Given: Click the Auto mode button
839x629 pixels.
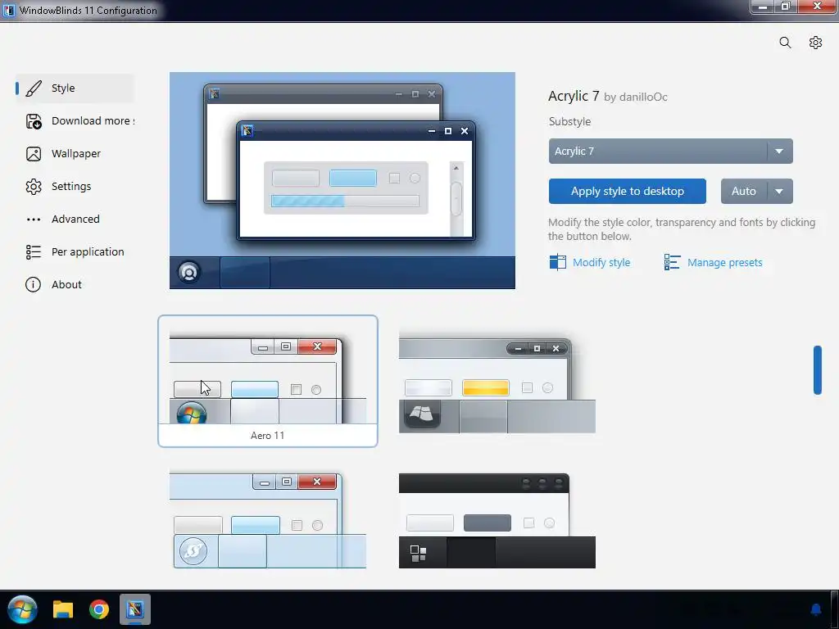Looking at the screenshot, I should coord(744,191).
